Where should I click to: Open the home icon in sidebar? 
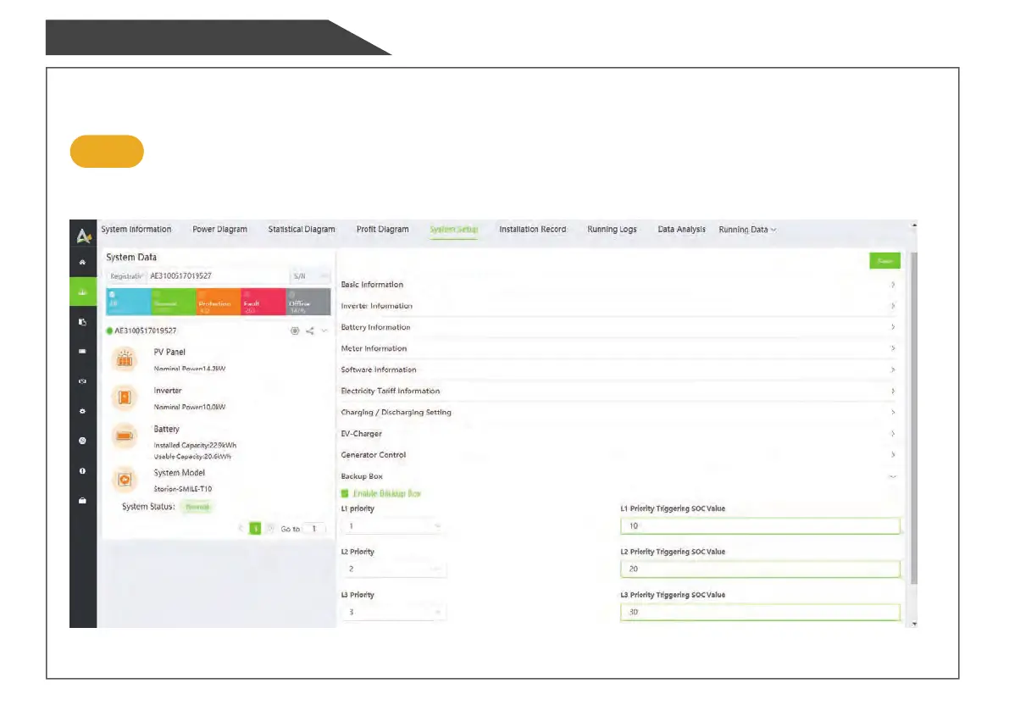82,263
